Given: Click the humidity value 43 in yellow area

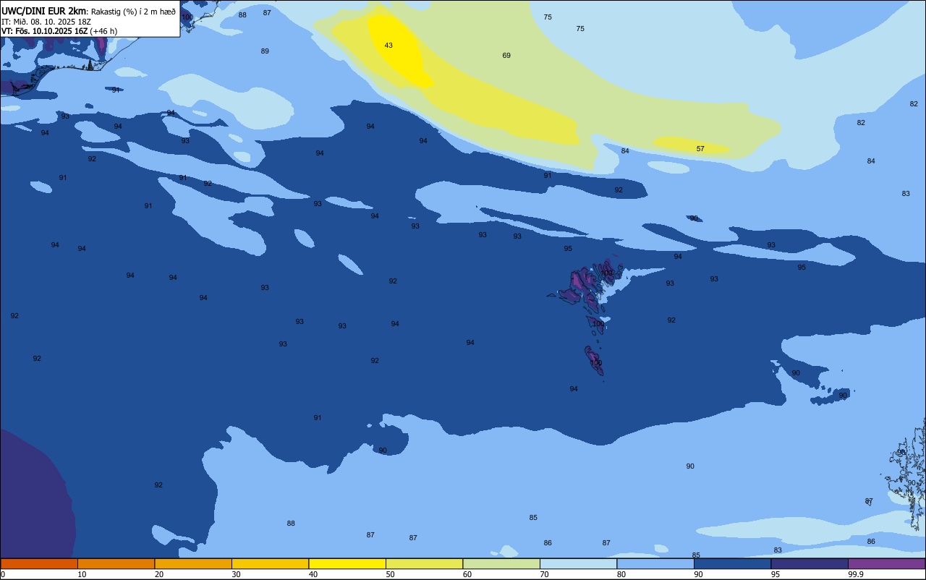Looking at the screenshot, I should click(x=388, y=46).
